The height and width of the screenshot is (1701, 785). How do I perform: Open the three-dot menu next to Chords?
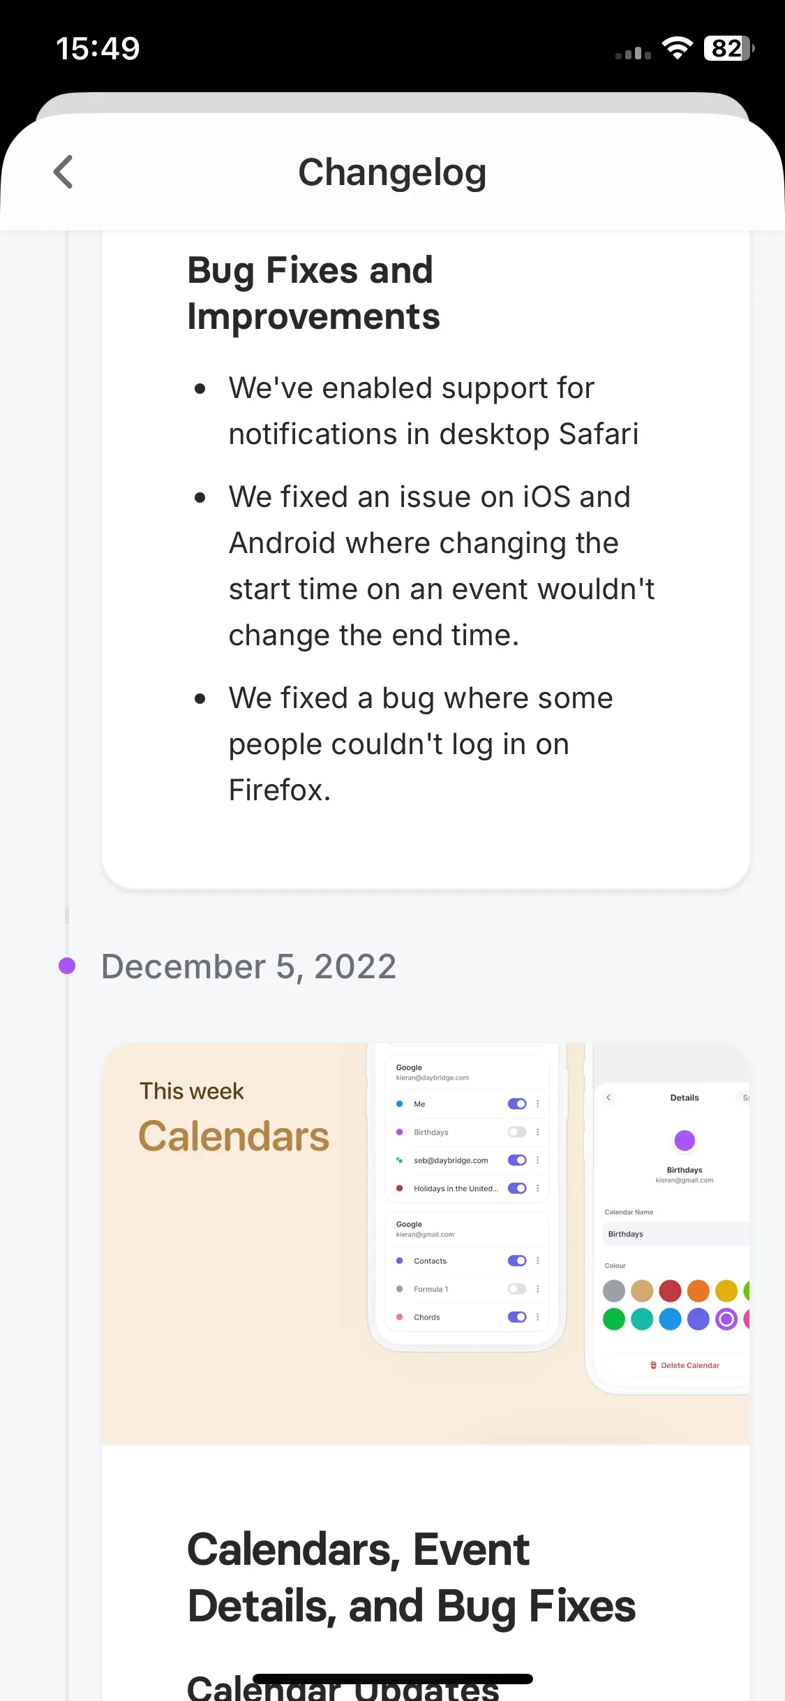(x=537, y=1317)
